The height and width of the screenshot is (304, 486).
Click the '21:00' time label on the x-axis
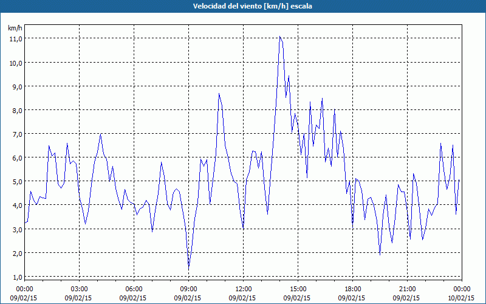[x=407, y=289]
